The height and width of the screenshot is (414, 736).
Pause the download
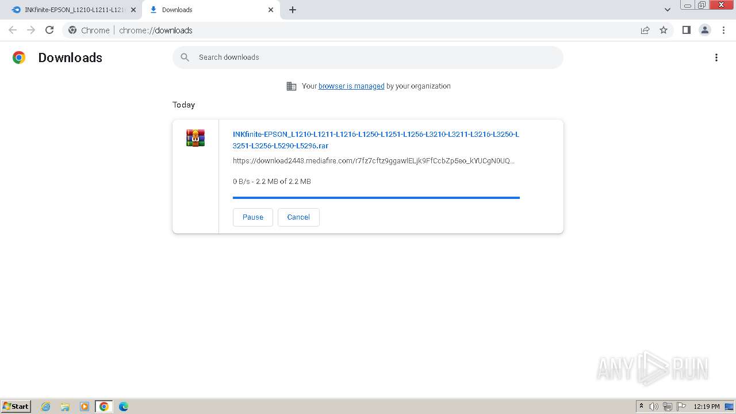[x=253, y=217]
